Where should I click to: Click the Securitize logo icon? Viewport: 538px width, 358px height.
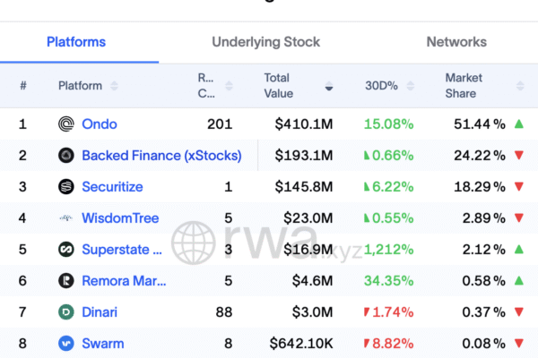pyautogui.click(x=66, y=187)
